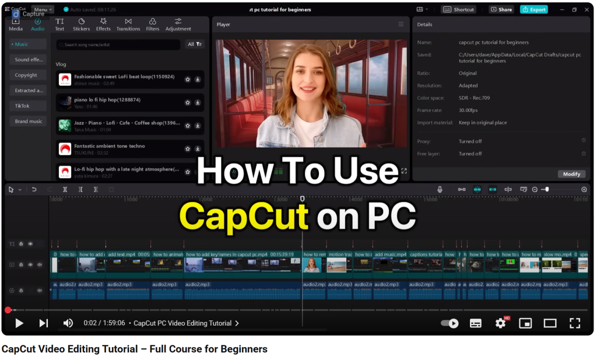Mute the YouTube video volume

[x=68, y=323]
